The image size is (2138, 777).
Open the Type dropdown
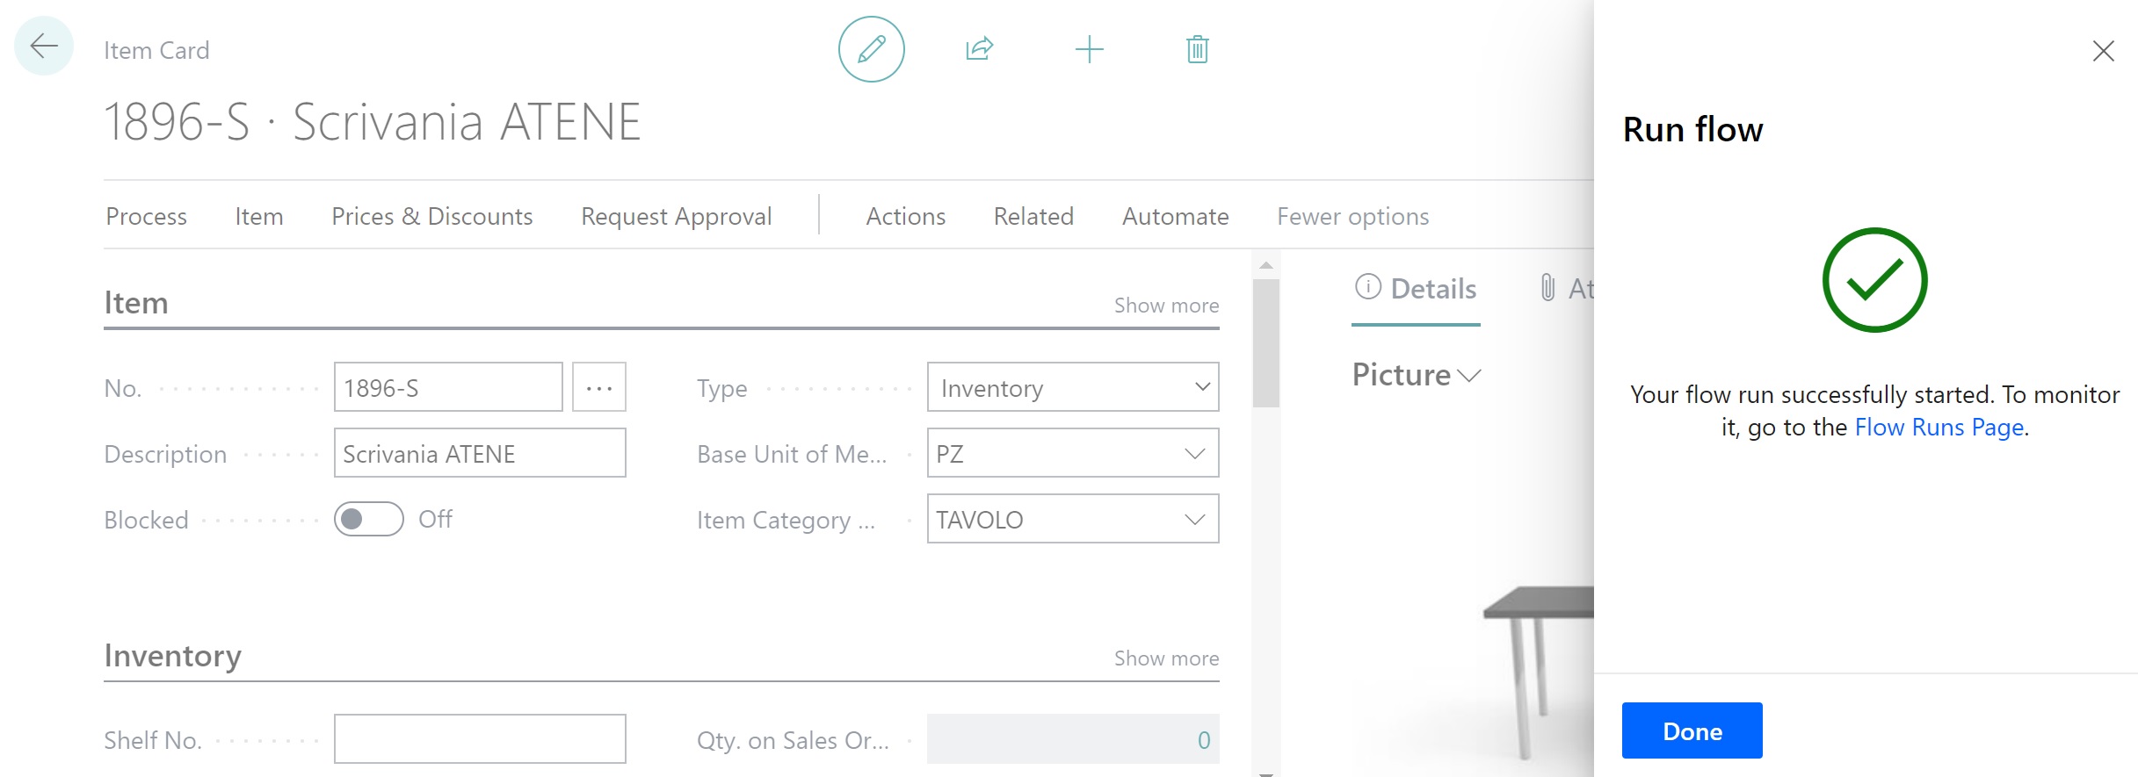coord(1202,387)
